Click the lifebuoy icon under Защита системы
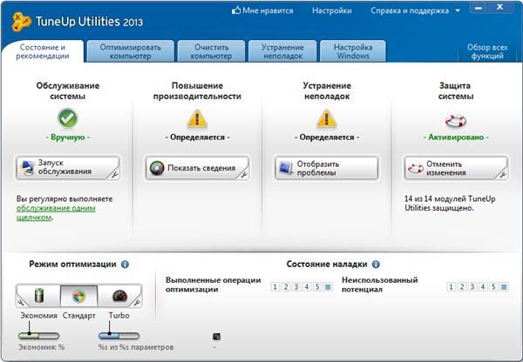This screenshot has height=362, width=523. point(456,121)
